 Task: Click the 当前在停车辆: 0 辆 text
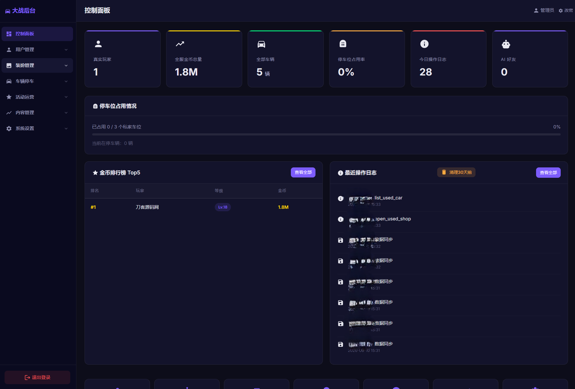[113, 143]
